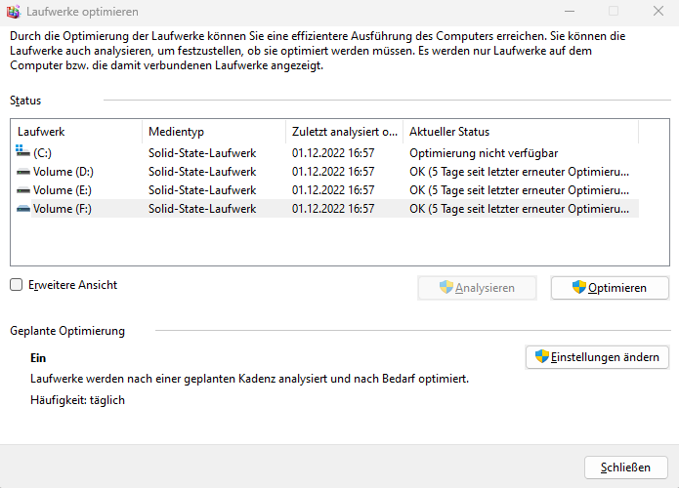Click the Aktueller Status column header
679x488 pixels.
pos(521,132)
